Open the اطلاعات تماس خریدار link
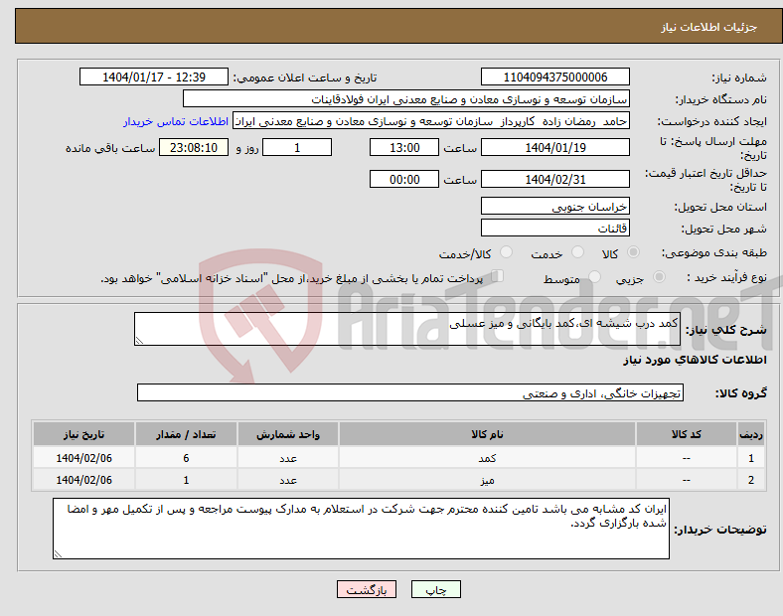The width and height of the screenshot is (783, 616). click(176, 121)
